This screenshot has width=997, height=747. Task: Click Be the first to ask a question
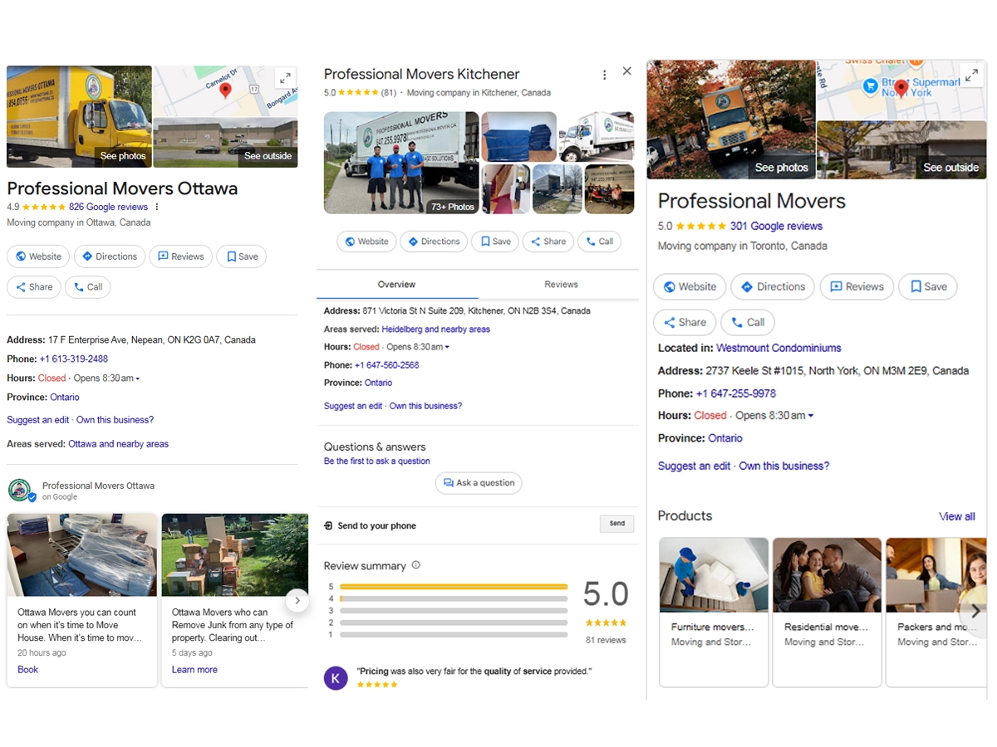pos(377,461)
